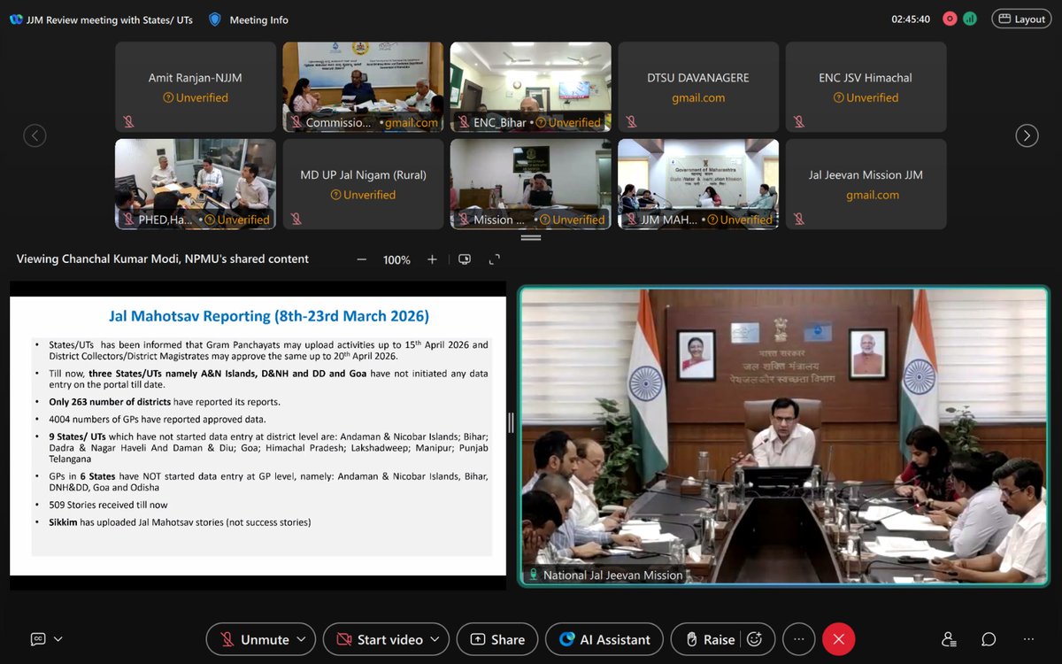This screenshot has width=1062, height=664.
Task: Click muted mic icon on Amit Ranjan tile
Action: point(128,122)
